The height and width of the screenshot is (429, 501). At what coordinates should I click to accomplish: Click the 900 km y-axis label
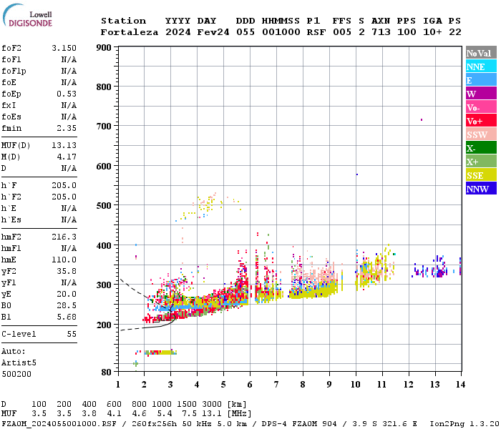104,48
